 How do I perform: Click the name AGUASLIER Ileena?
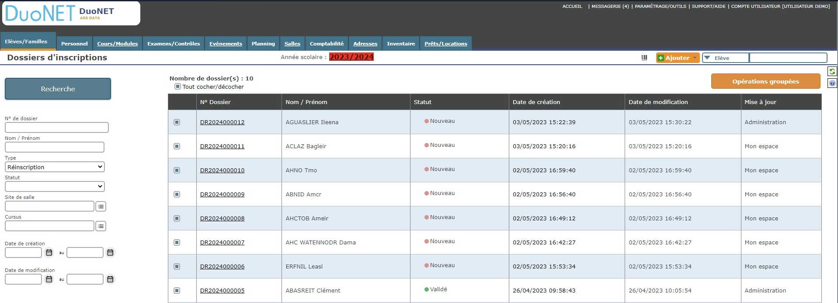312,122
